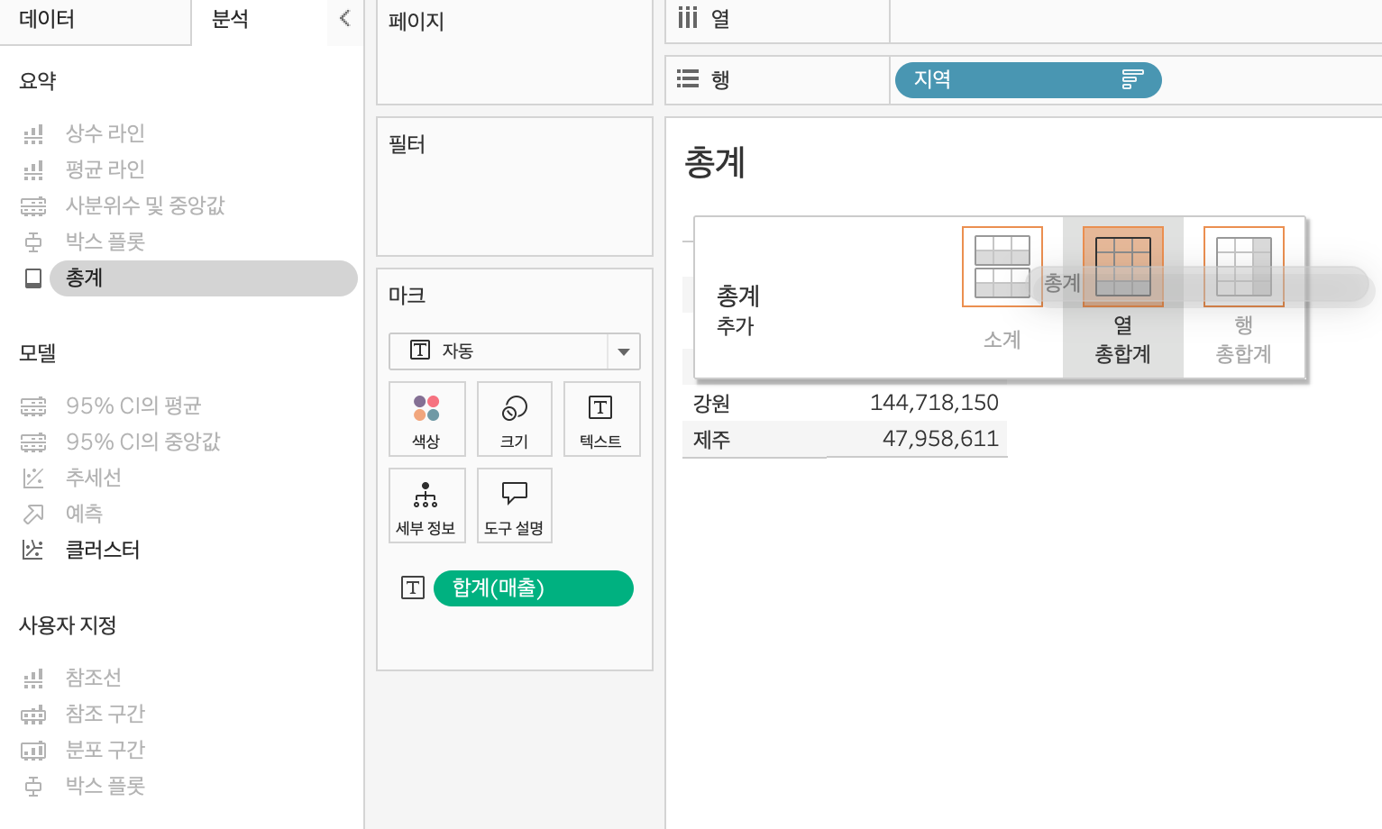The image size is (1382, 829).
Task: Click the 총계 sheet title
Action: coord(715,163)
